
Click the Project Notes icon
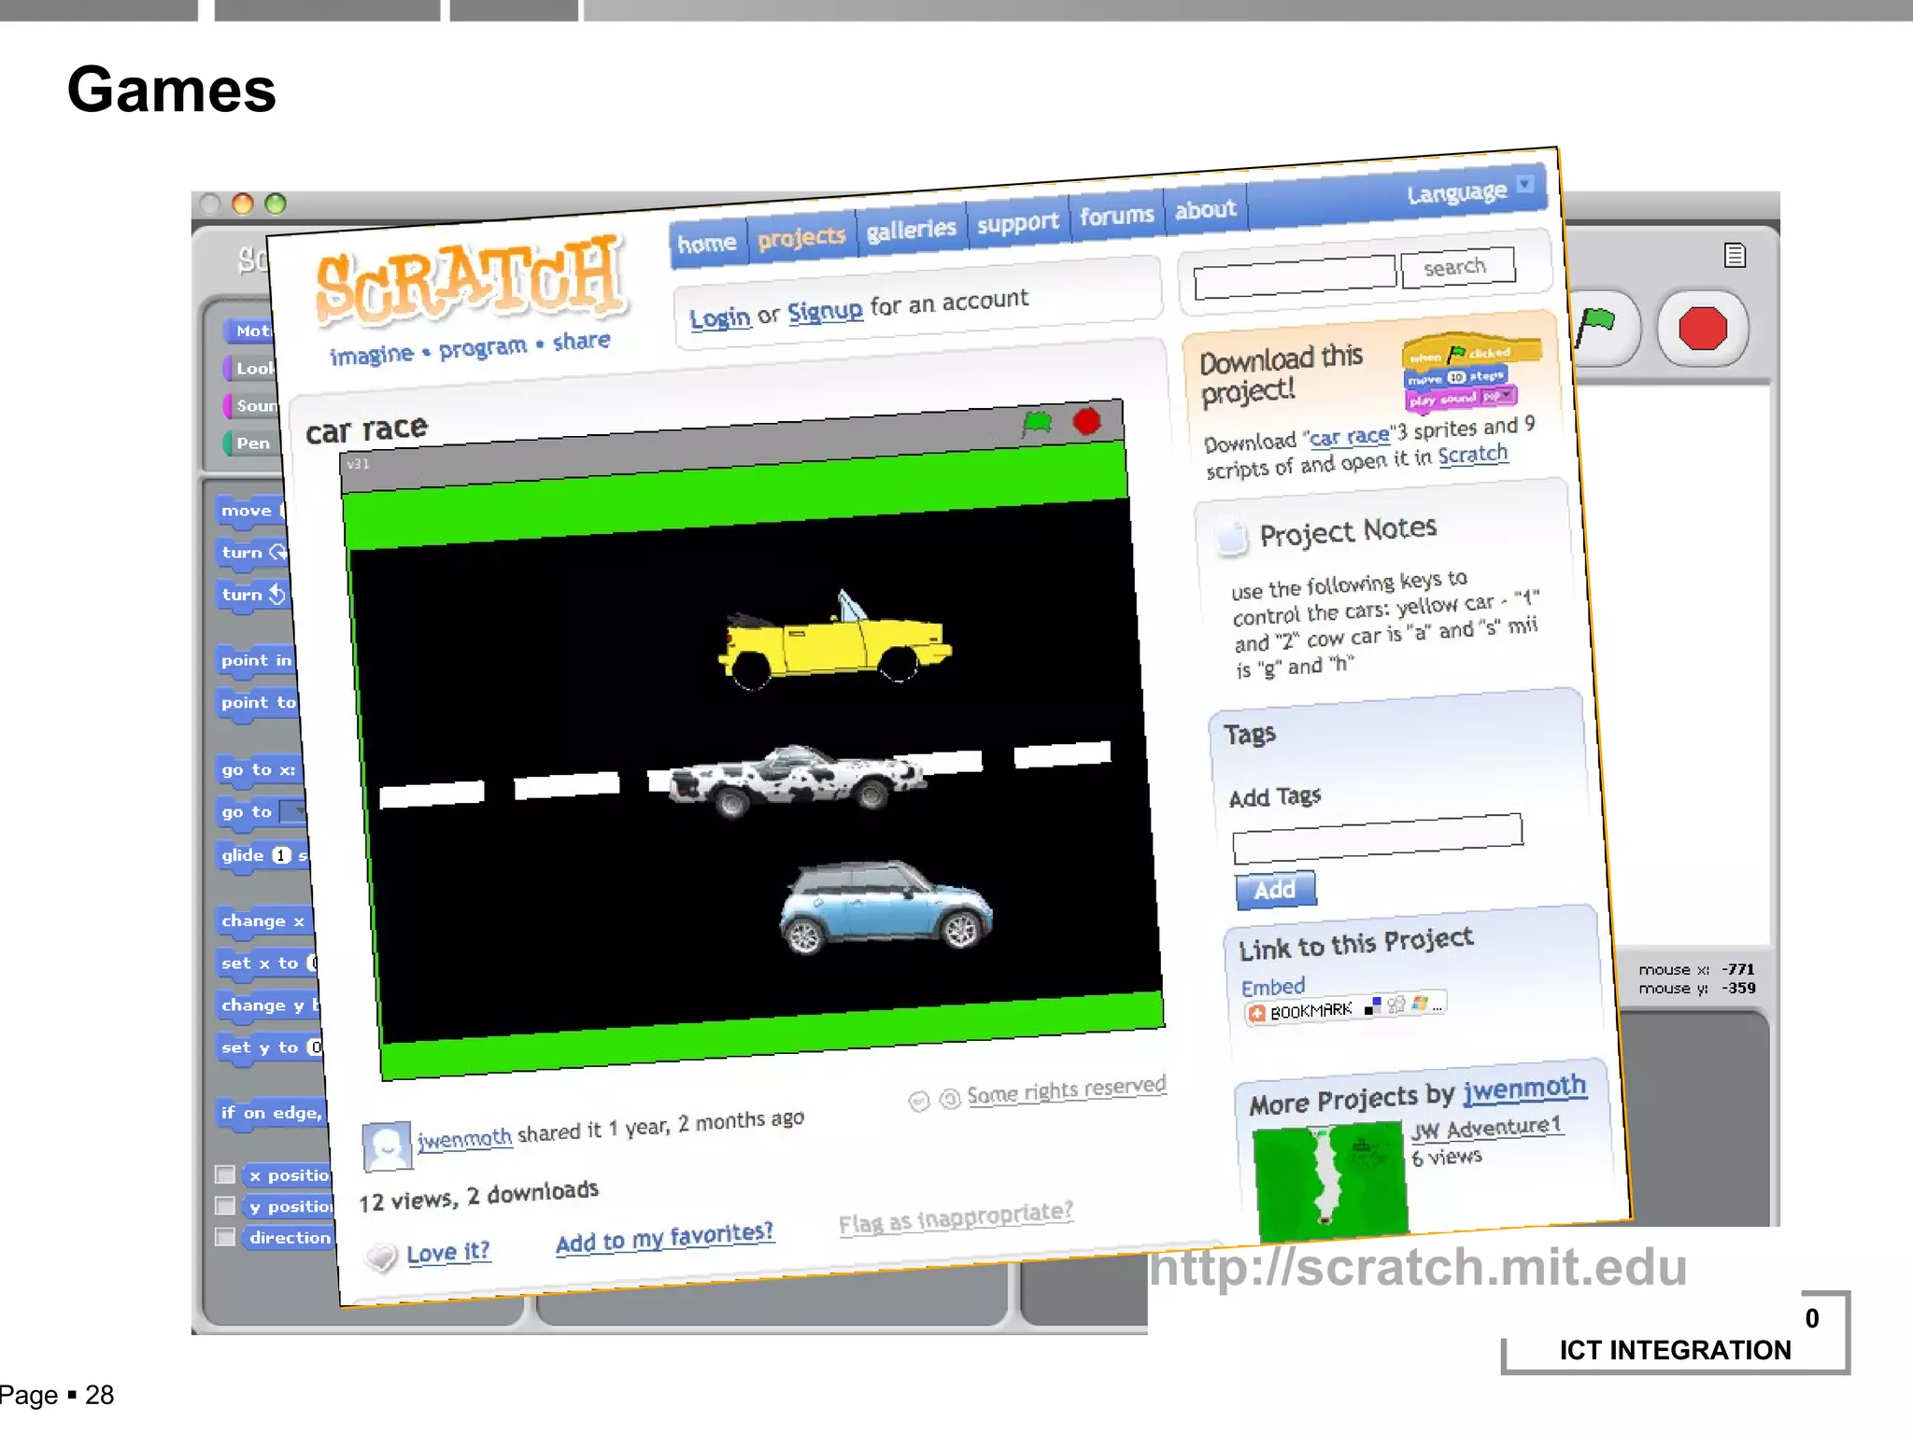click(1231, 537)
